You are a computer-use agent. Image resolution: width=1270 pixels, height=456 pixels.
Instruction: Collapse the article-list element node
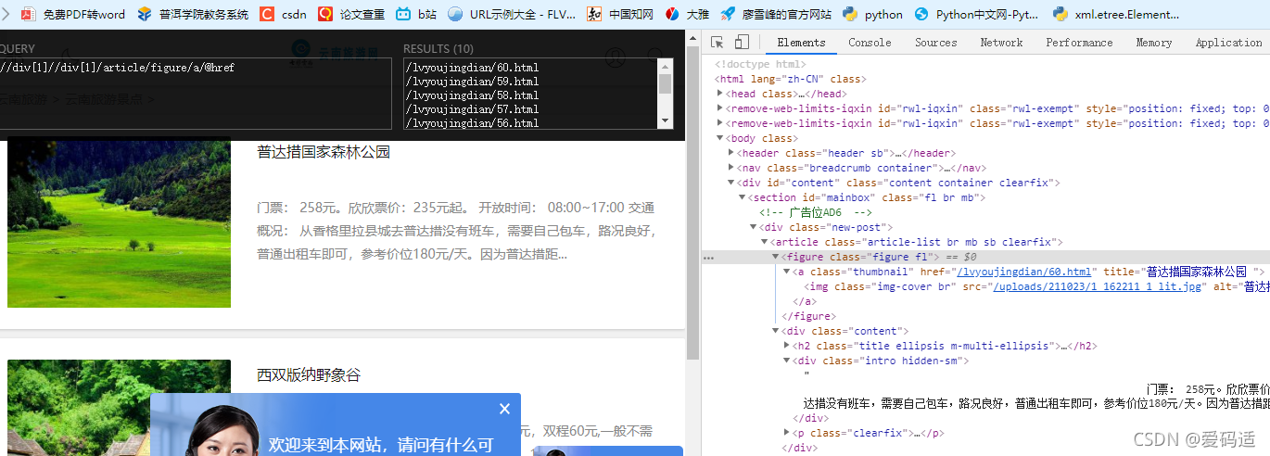(x=764, y=242)
